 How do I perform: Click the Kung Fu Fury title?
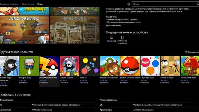point(25,78)
